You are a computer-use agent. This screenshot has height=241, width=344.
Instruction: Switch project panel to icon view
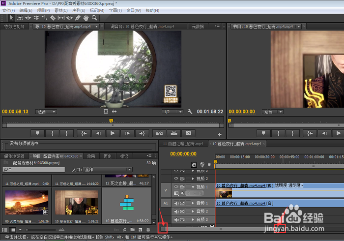coord(13,230)
